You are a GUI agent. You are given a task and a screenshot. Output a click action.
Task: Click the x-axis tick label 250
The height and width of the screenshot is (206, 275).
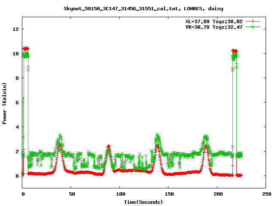267,194
